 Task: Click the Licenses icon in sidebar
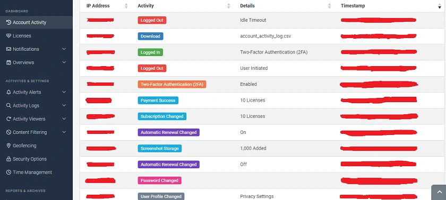coord(8,35)
